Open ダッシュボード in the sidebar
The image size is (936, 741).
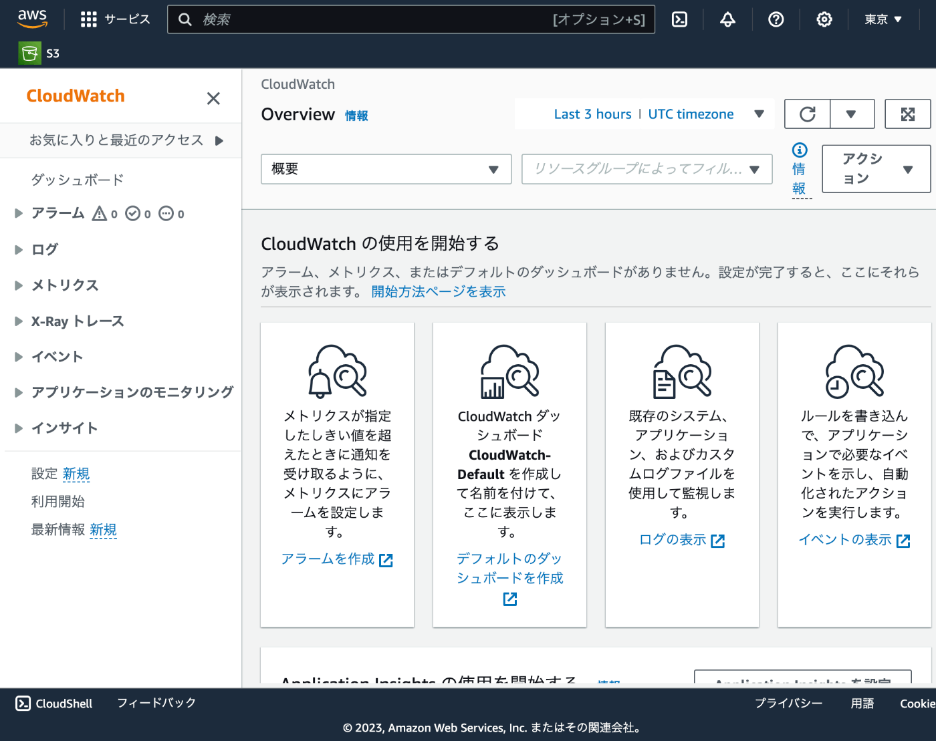click(x=78, y=180)
